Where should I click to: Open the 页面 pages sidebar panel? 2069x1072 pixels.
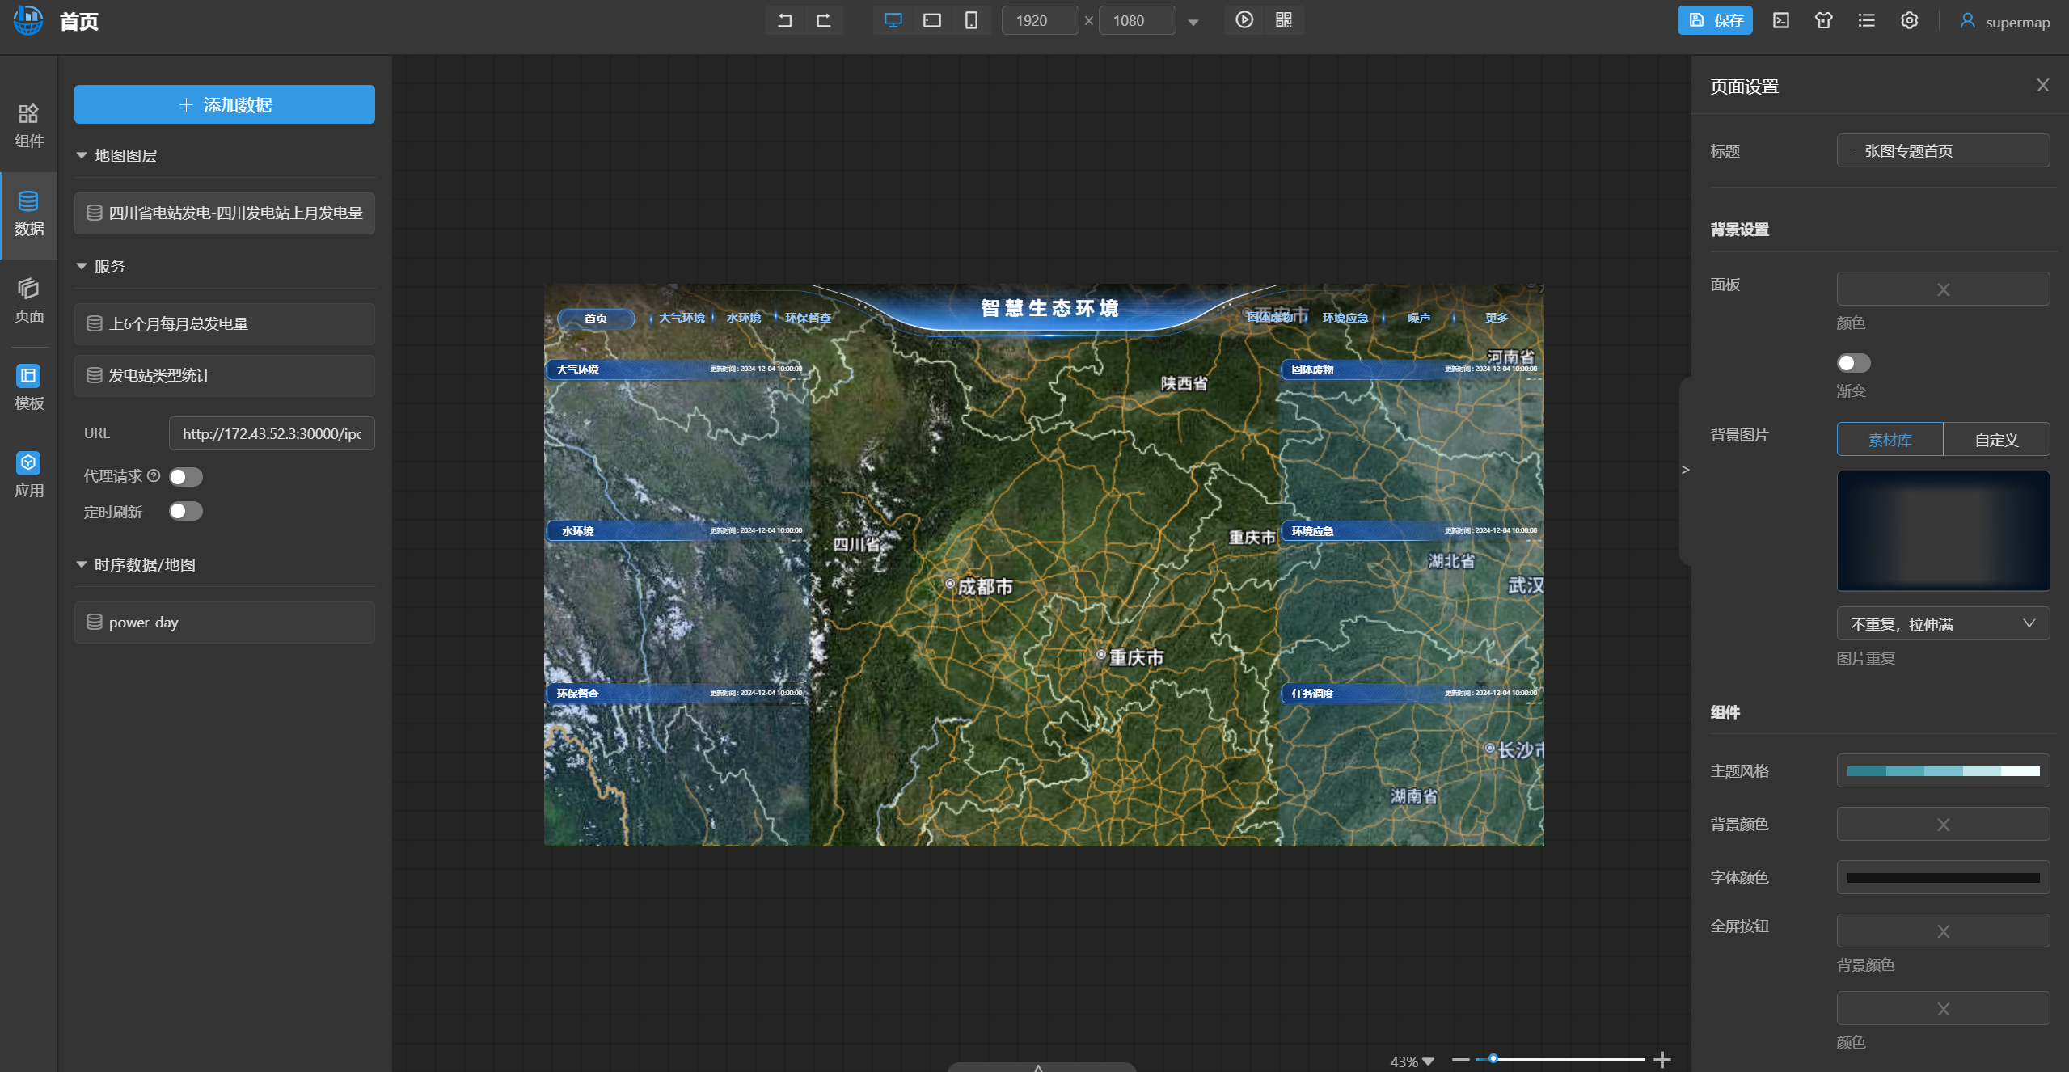pos(29,301)
